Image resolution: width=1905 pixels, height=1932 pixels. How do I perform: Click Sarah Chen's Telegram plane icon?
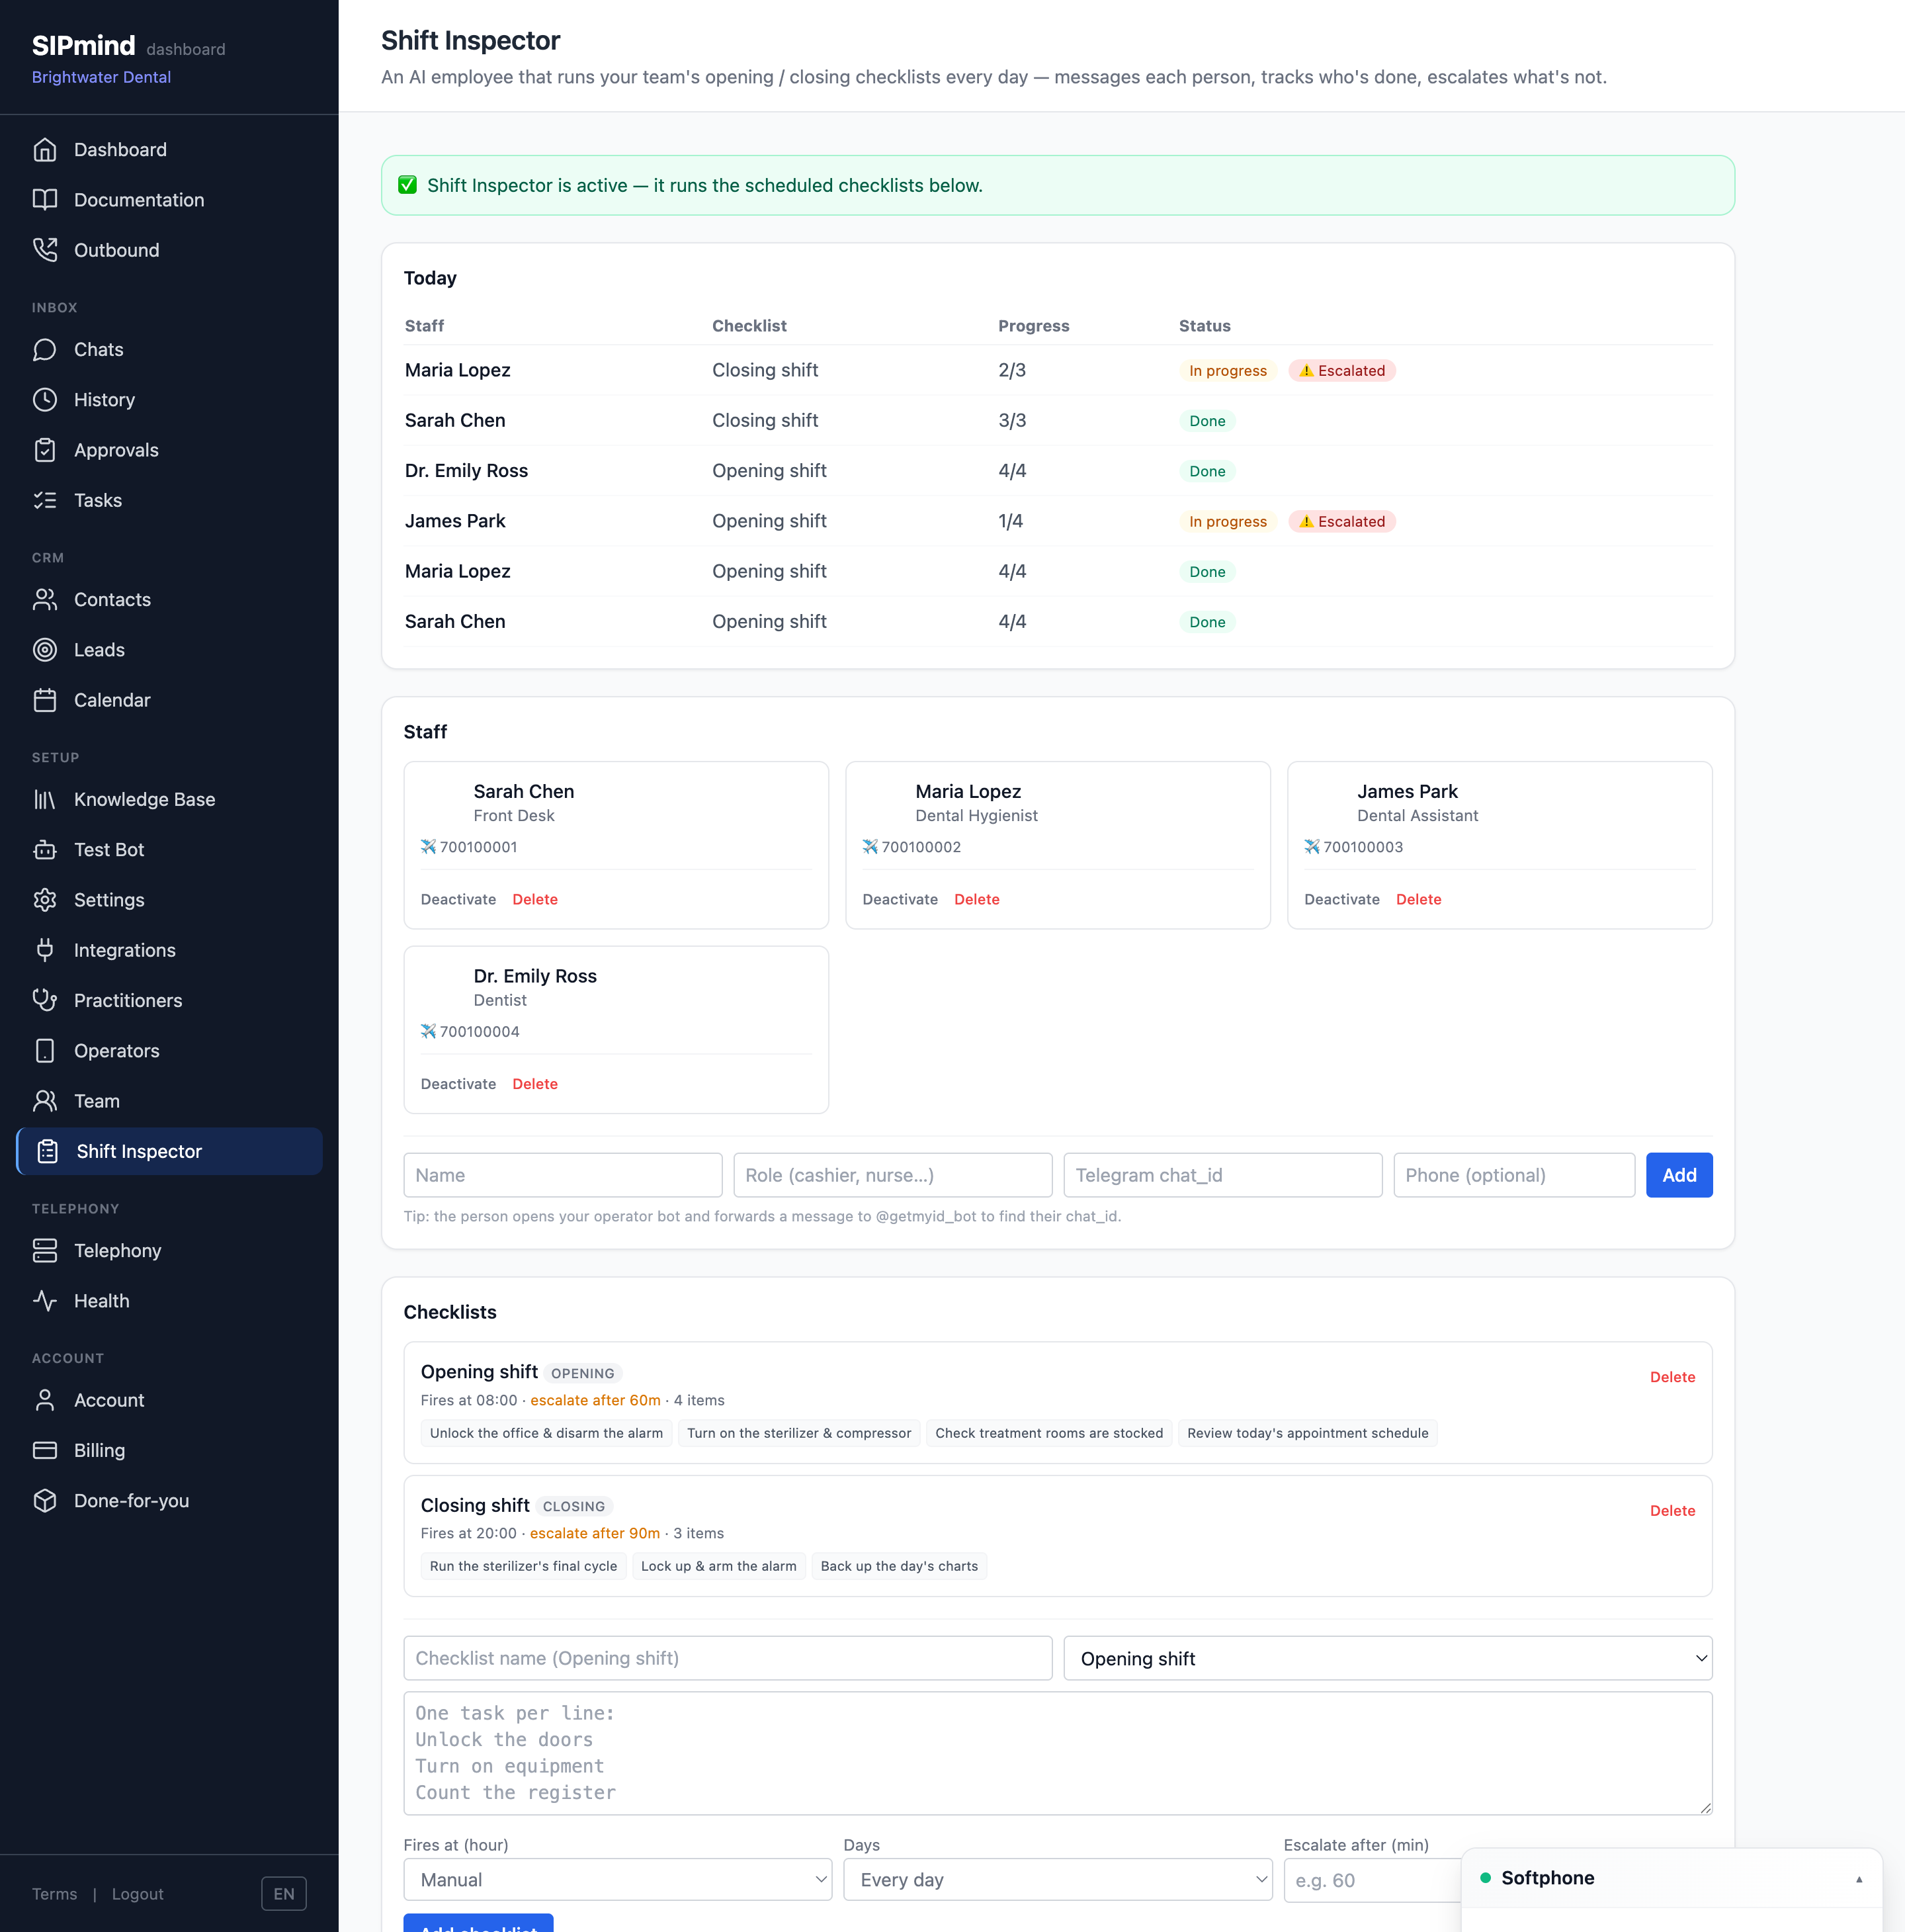428,847
